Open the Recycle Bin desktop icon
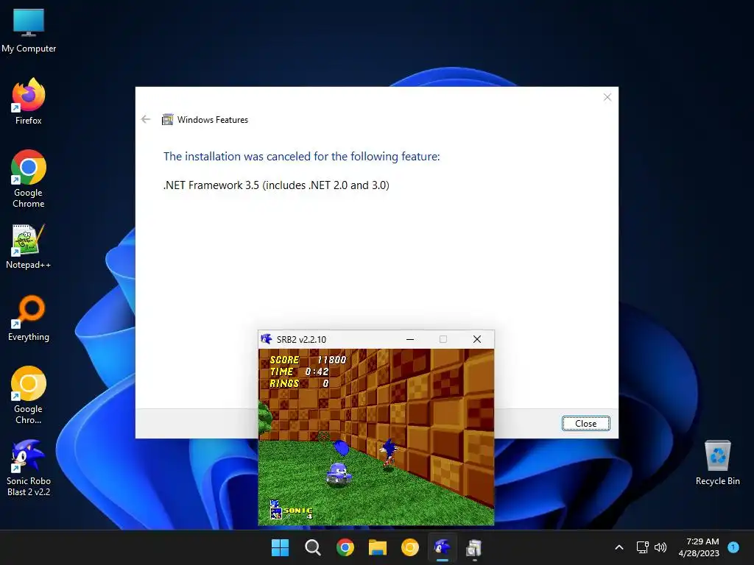Screen dimensions: 754x565 point(717,463)
